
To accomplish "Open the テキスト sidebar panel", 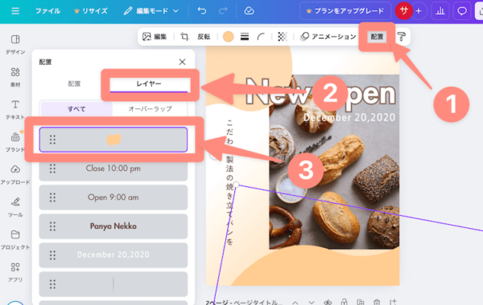I will (x=15, y=110).
